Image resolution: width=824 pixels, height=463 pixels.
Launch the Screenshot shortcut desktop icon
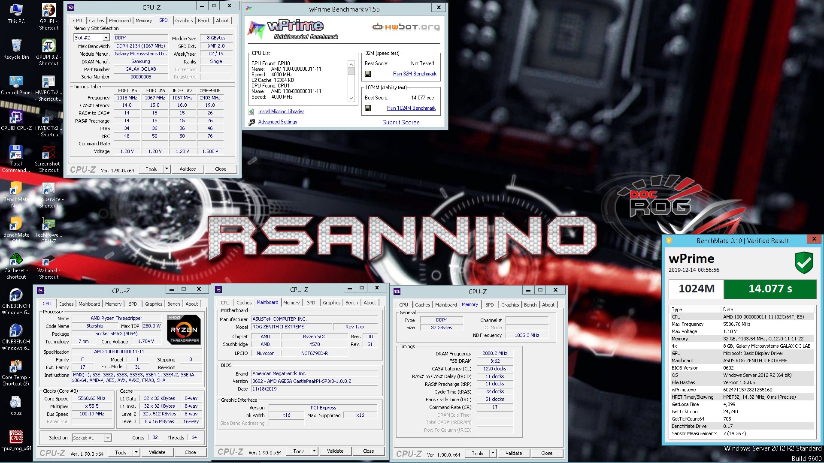point(48,159)
